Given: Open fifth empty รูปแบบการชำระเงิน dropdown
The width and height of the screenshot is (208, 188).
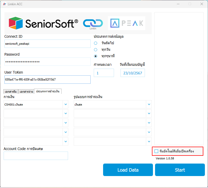Looking at the screenshot, I should point(149,141).
